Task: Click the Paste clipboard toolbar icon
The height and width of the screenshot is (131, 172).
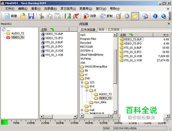Action: point(57,16)
